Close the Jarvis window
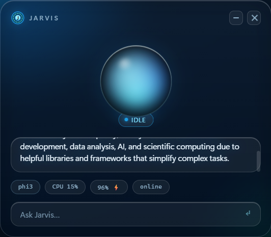The width and height of the screenshot is (271, 237). pos(254,18)
